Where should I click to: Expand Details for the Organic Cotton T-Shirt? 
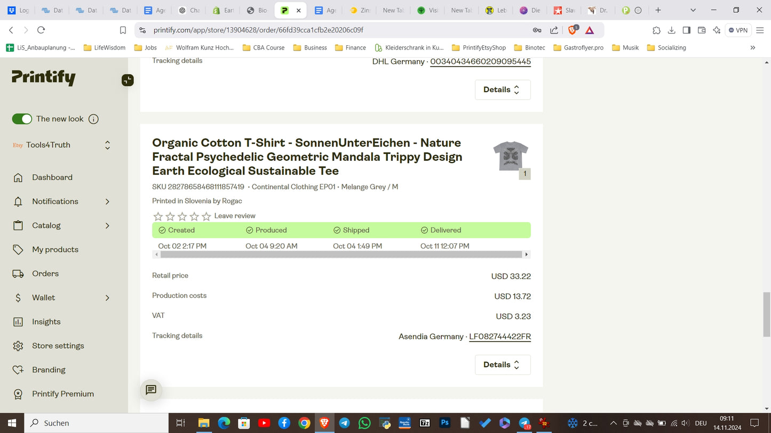pos(502,365)
